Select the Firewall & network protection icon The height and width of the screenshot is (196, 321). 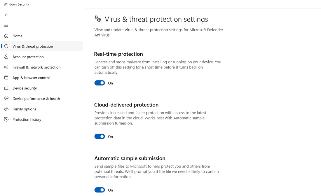pos(6,67)
